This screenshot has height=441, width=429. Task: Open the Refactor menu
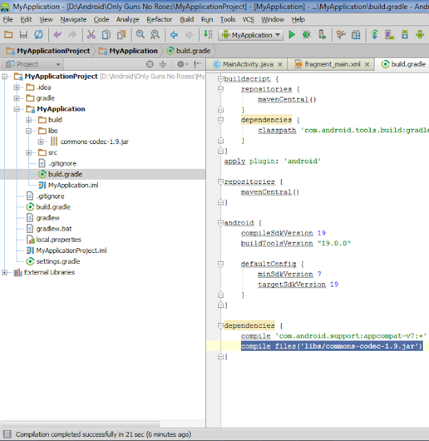coord(159,19)
